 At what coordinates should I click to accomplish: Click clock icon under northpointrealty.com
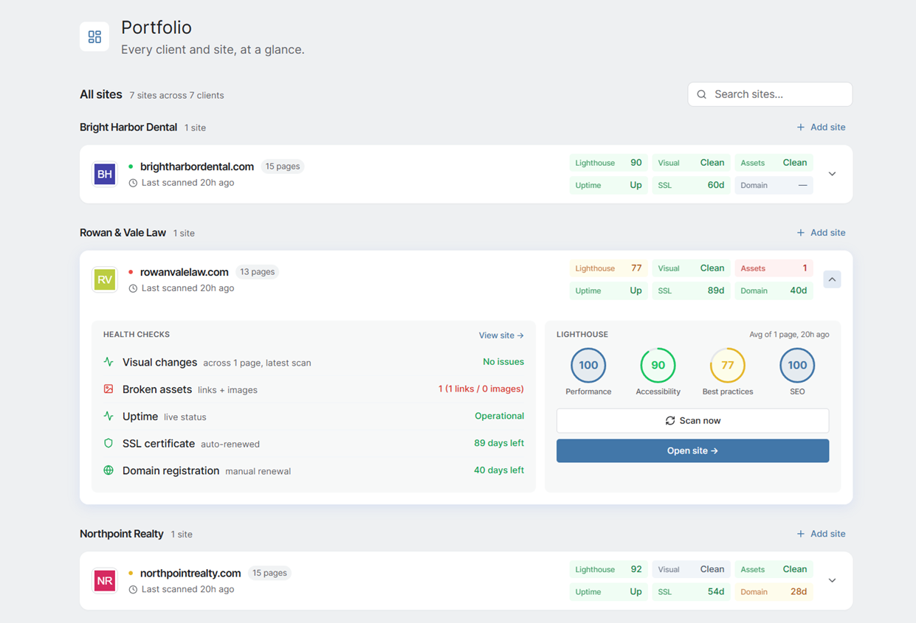click(x=133, y=590)
